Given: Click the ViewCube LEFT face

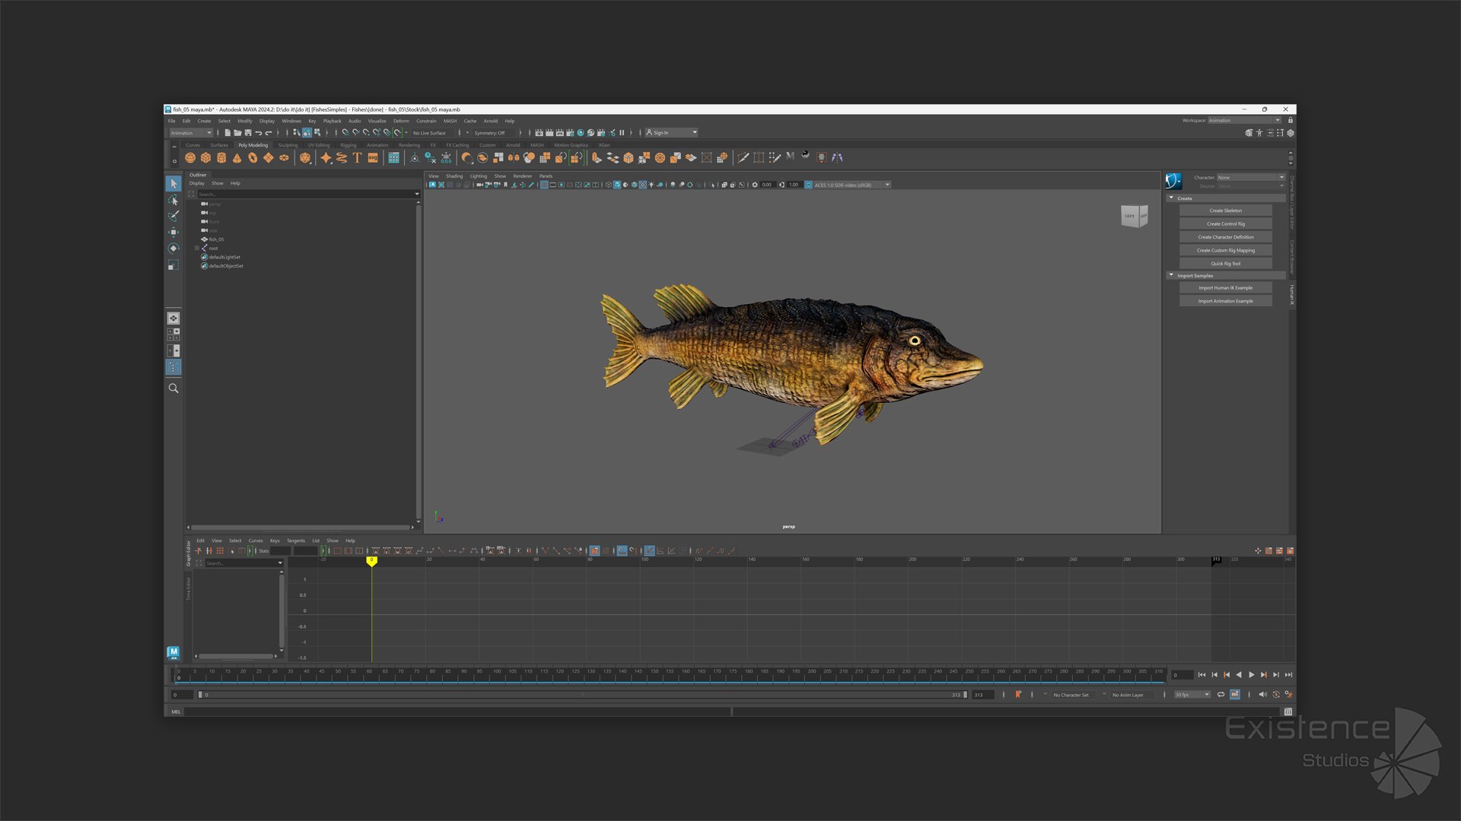Looking at the screenshot, I should point(1130,216).
